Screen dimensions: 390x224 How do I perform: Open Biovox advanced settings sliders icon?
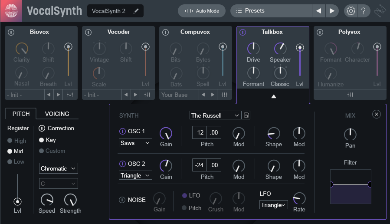[70, 95]
